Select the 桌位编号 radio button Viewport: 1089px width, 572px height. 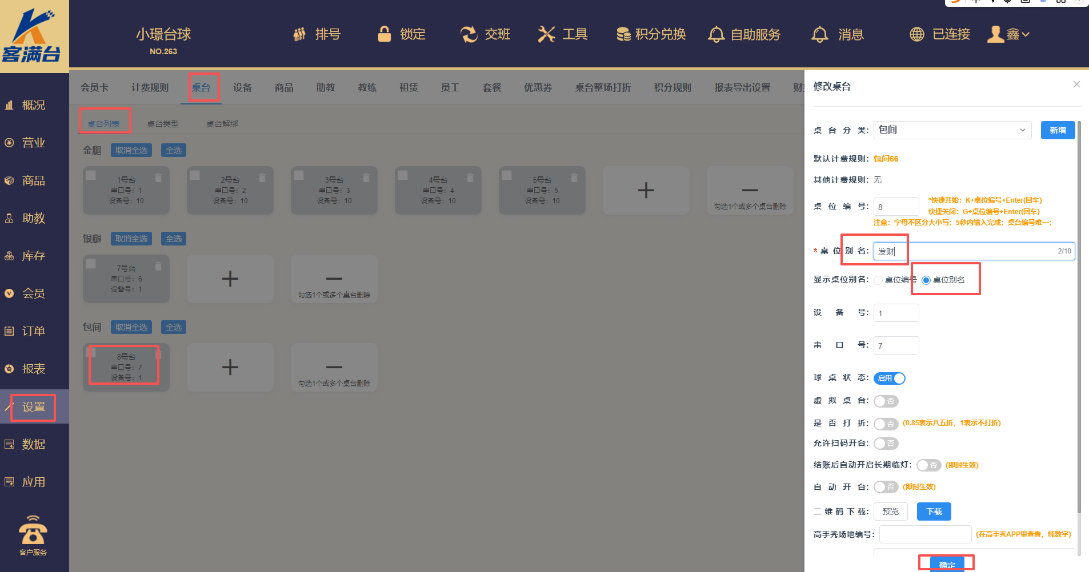(x=878, y=280)
